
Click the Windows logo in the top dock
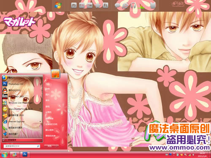pos(58,5)
